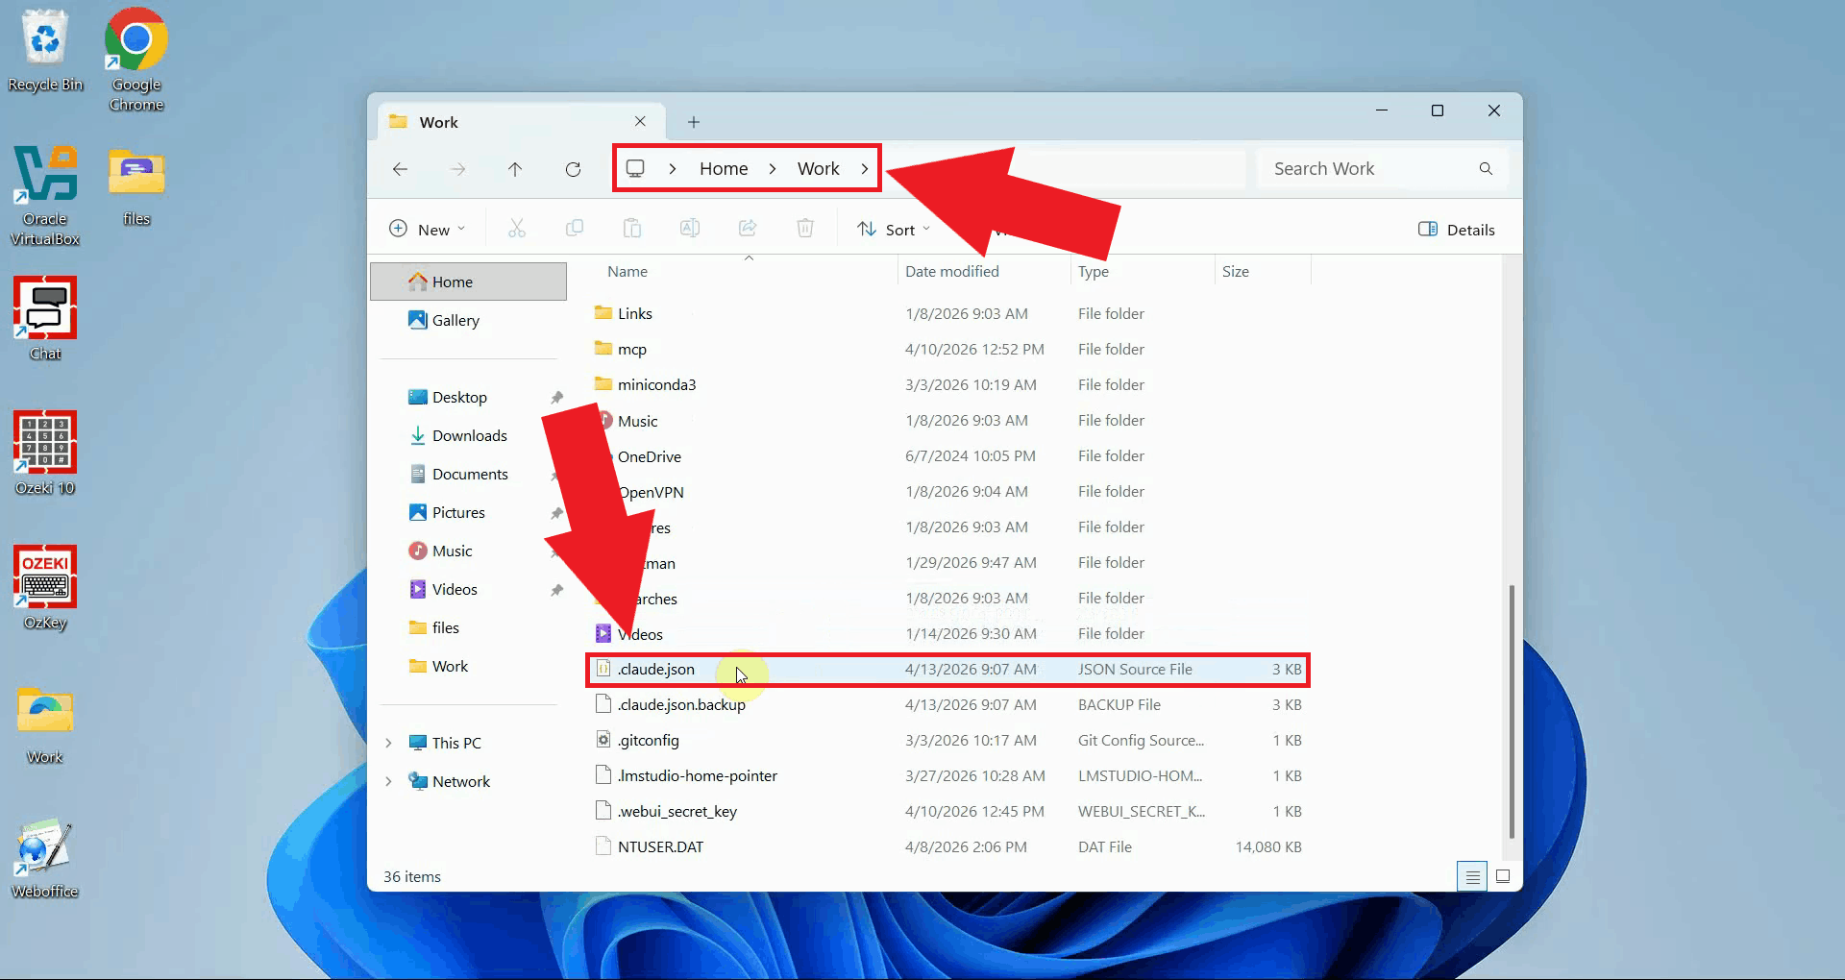Select the .webui_secret_key file
The width and height of the screenshot is (1845, 980).
(948, 812)
